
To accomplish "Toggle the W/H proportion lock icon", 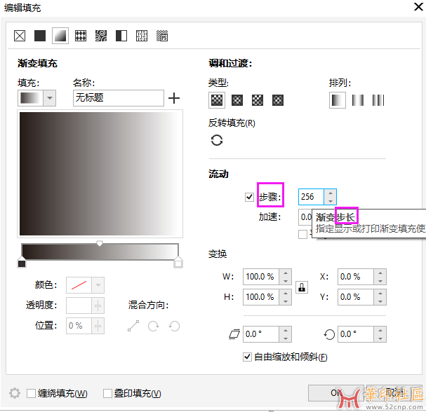I will pyautogui.click(x=302, y=287).
